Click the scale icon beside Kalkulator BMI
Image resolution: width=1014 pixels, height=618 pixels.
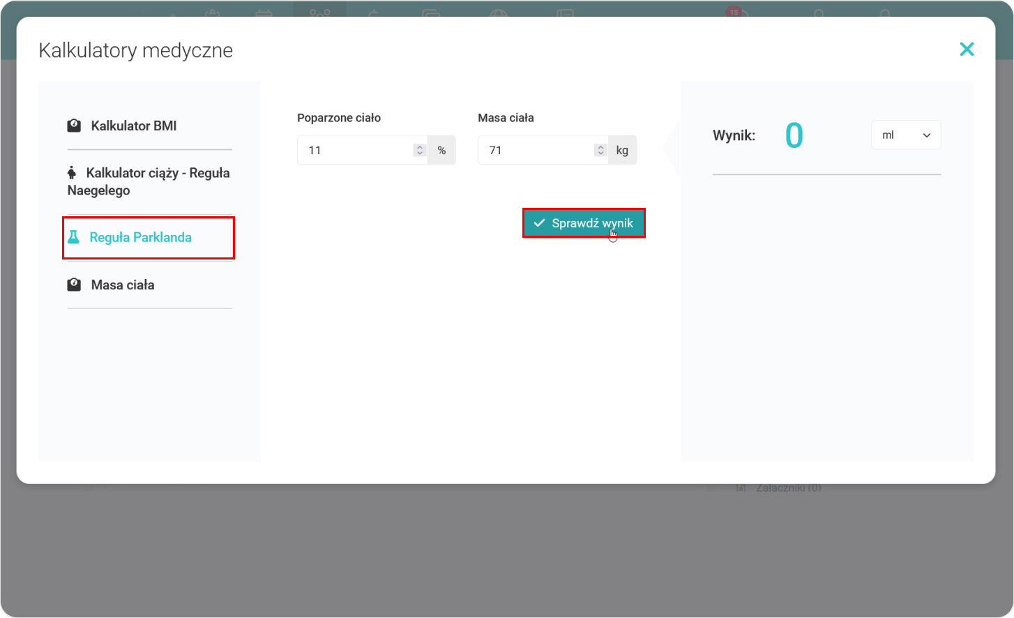74,126
